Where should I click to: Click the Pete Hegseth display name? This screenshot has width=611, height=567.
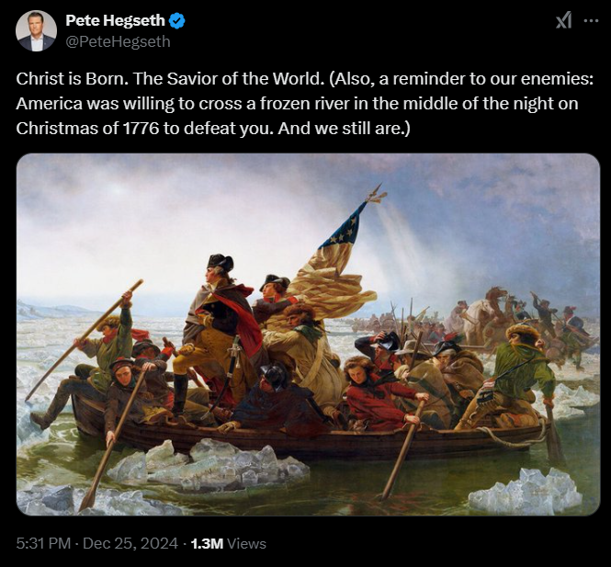pyautogui.click(x=116, y=20)
